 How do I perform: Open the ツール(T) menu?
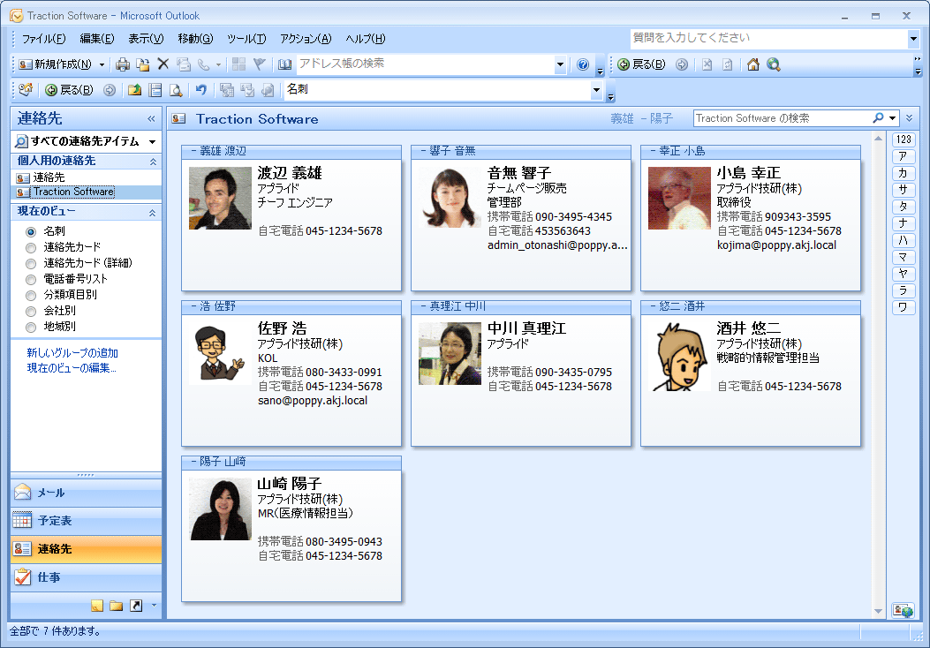[246, 39]
